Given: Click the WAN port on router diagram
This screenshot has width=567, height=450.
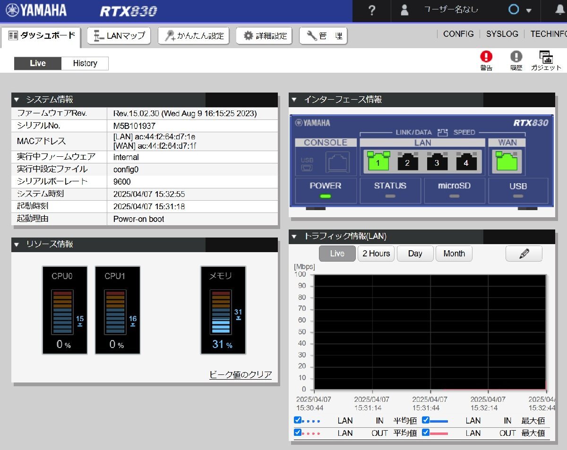Looking at the screenshot, I should coord(507,161).
